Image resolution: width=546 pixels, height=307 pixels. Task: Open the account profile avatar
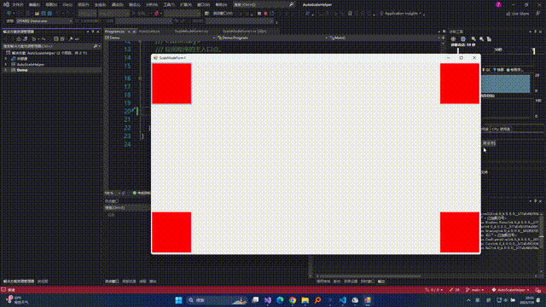[498, 4]
